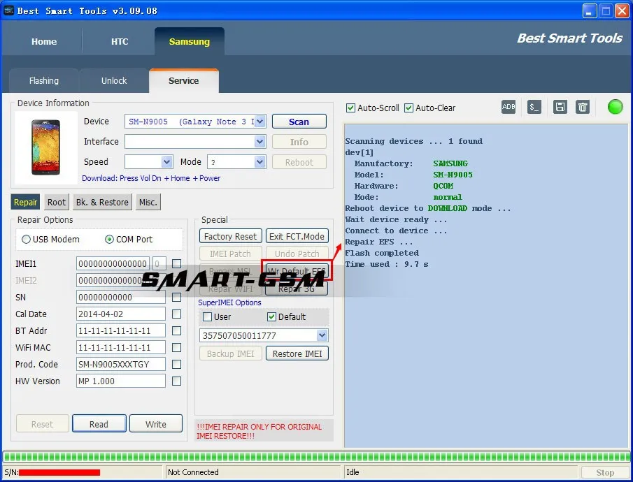
Task: Open the Misc. sub-tab
Action: (148, 202)
